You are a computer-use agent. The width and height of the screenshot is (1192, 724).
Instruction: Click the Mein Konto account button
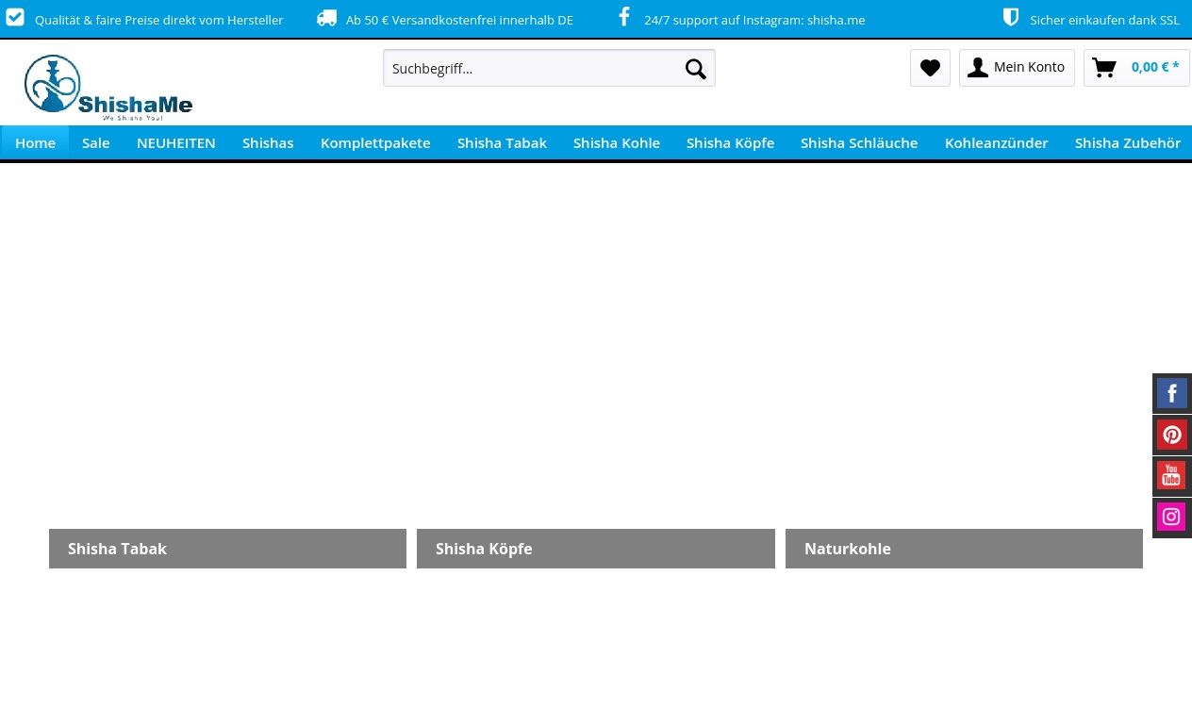(1017, 68)
